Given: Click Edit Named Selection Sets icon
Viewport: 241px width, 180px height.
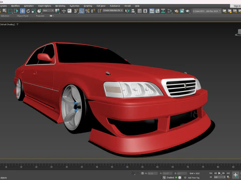Looking at the screenshot, I should (x=99, y=11).
